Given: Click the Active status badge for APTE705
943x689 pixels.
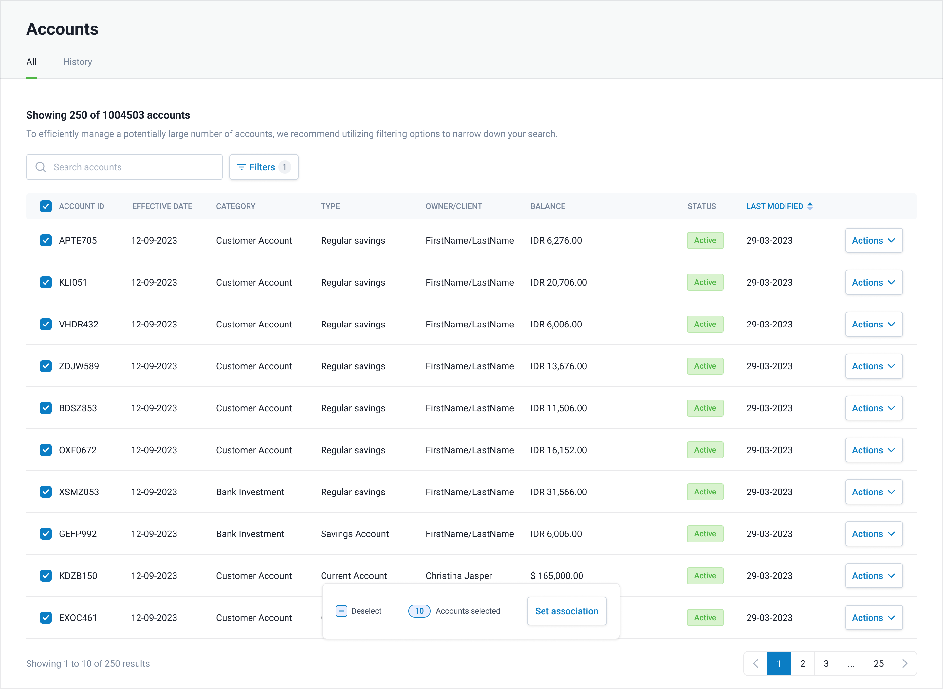Looking at the screenshot, I should [705, 241].
